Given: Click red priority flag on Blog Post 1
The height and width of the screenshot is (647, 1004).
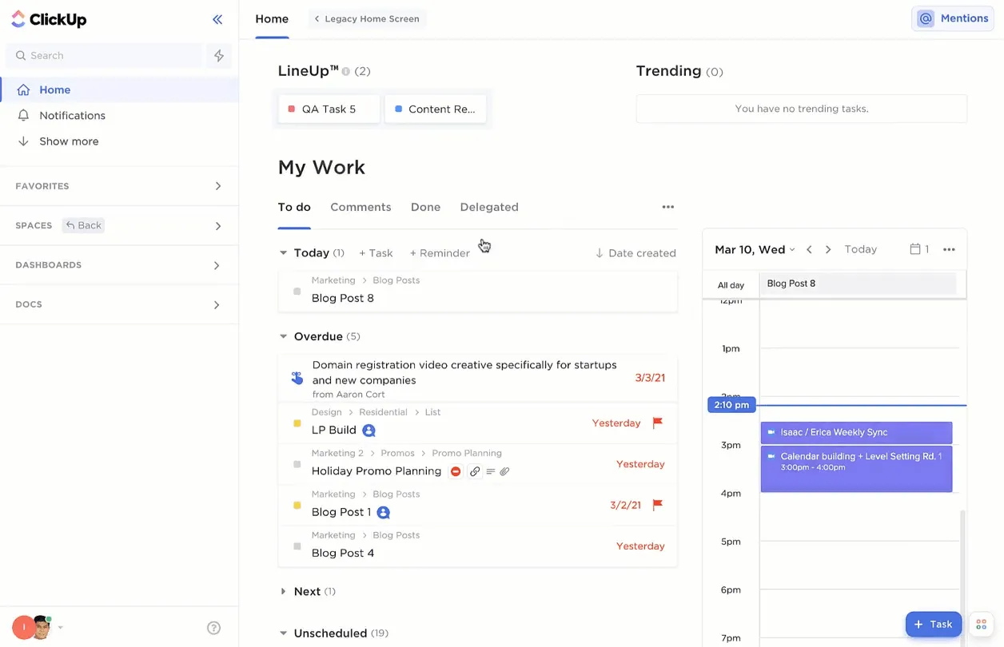Looking at the screenshot, I should pos(658,505).
